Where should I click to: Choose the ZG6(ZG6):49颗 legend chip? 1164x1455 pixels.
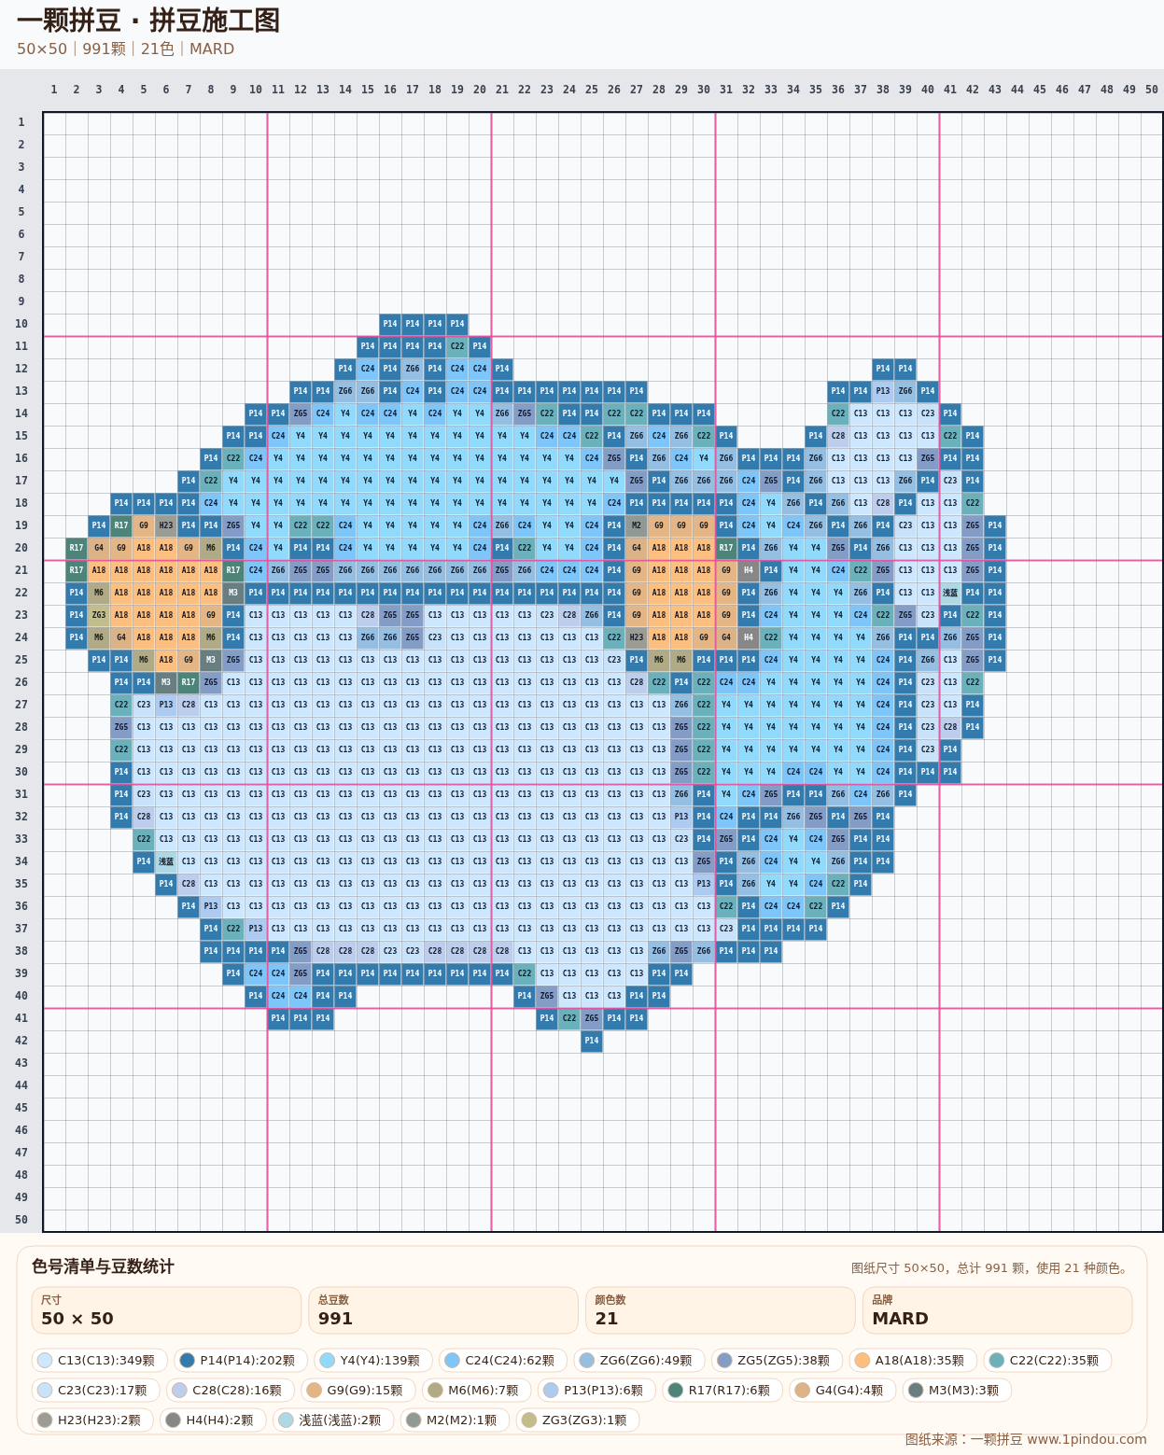tap(639, 1360)
